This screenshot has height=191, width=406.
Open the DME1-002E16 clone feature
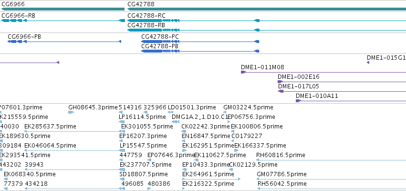click(x=342, y=82)
